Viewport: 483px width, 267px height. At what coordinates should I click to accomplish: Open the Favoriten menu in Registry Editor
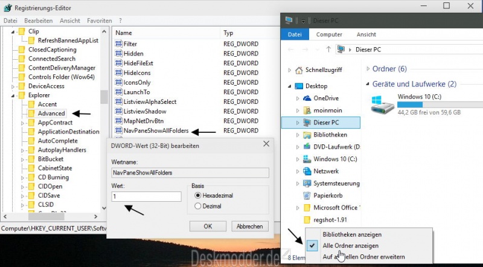[99, 21]
